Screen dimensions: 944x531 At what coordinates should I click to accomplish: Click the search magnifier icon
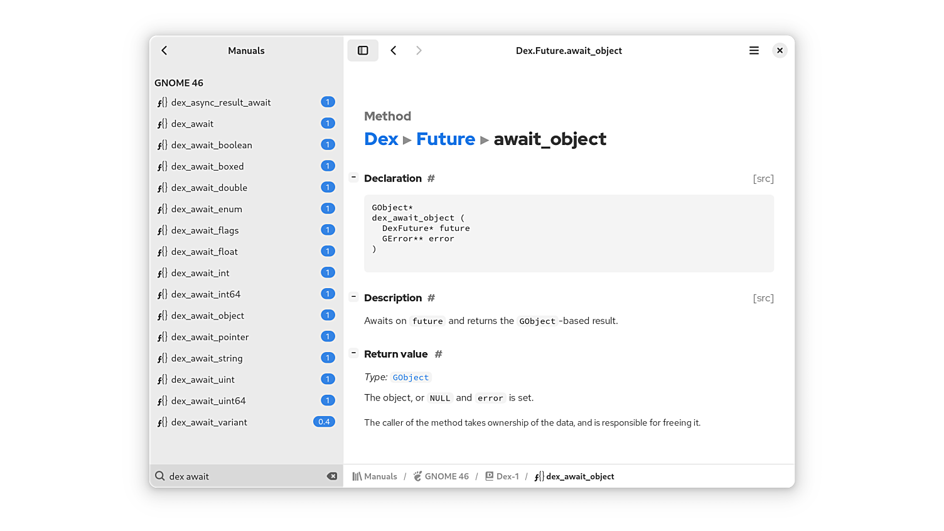(x=160, y=476)
